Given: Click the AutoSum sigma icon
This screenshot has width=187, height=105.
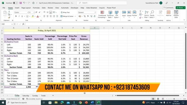Looking at the screenshot, I should point(141,11).
